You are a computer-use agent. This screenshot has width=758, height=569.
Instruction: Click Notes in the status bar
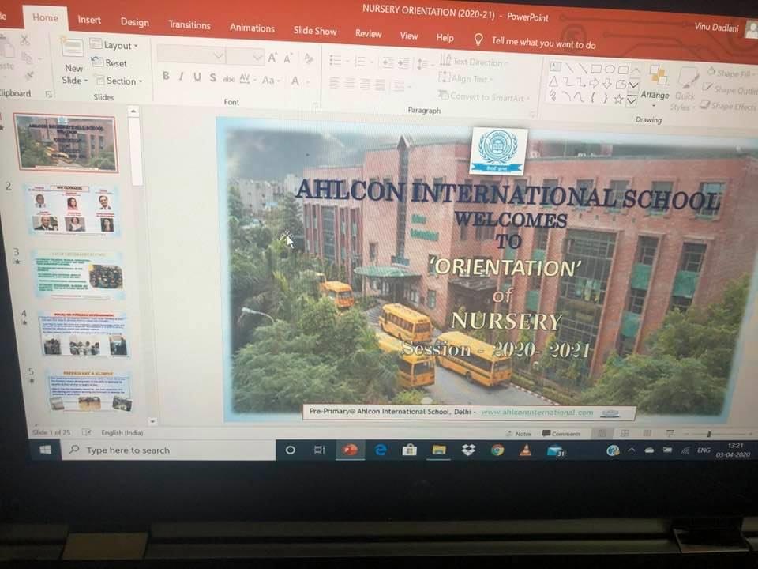[518, 434]
